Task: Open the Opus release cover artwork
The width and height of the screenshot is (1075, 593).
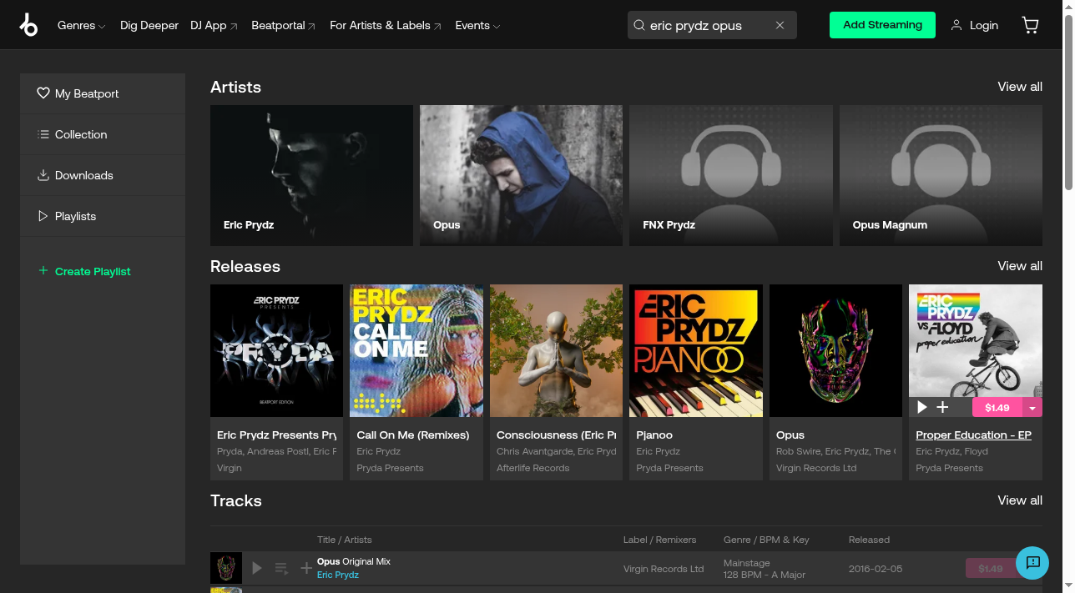Action: 835,350
